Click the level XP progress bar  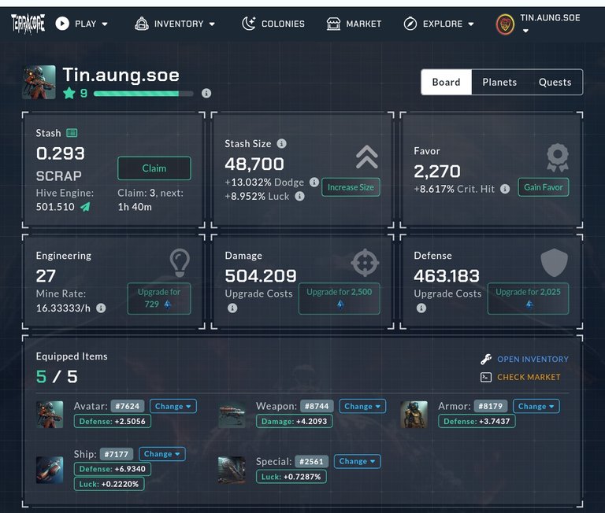click(x=143, y=94)
